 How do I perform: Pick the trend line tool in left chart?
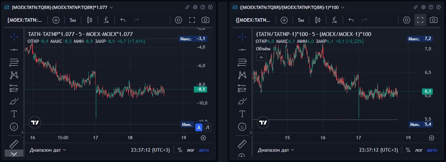click(14, 50)
